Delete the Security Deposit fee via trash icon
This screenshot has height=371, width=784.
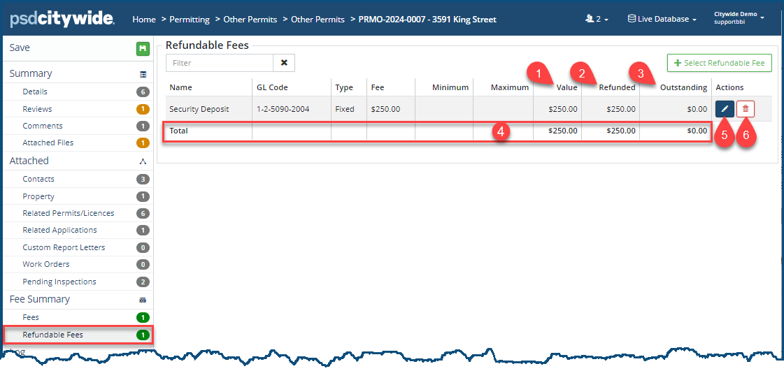pos(746,109)
